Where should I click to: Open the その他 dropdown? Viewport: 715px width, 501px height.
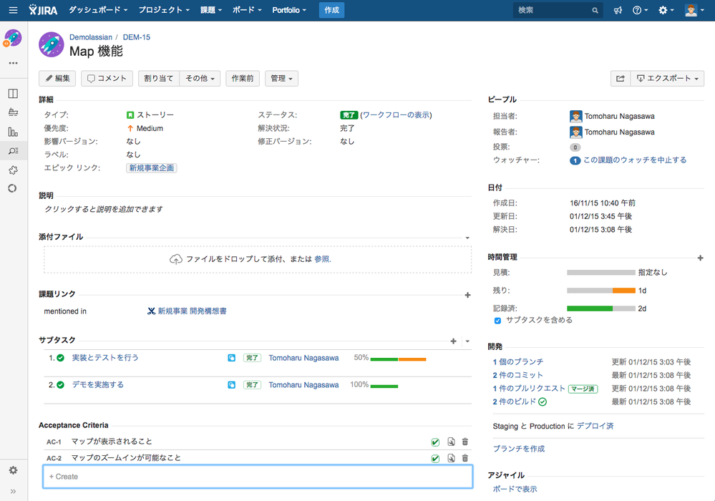tap(200, 79)
